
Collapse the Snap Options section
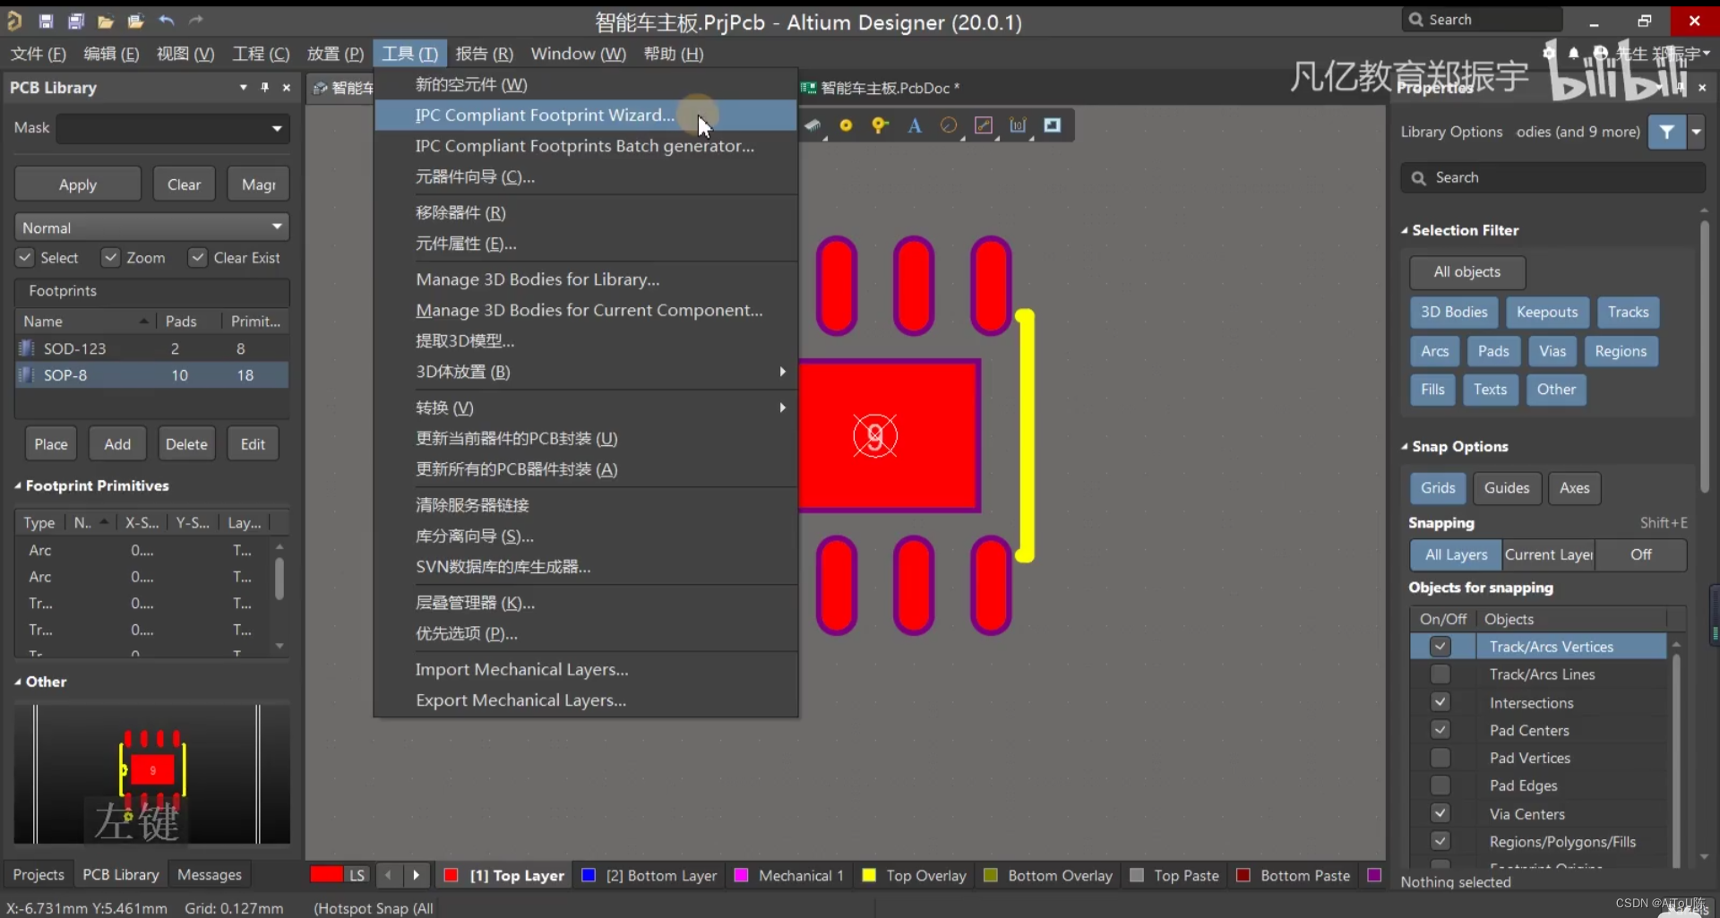[x=1405, y=446]
